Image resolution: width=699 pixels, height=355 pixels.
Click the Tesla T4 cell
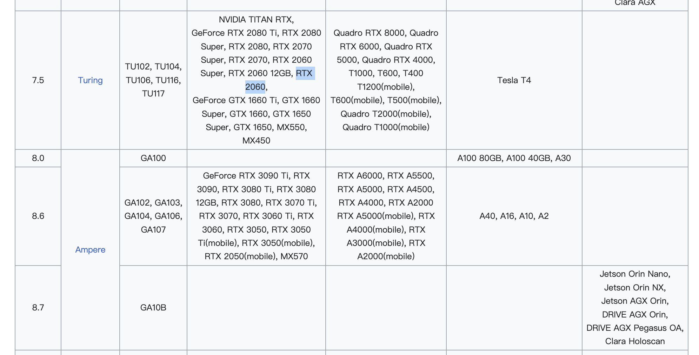point(514,80)
